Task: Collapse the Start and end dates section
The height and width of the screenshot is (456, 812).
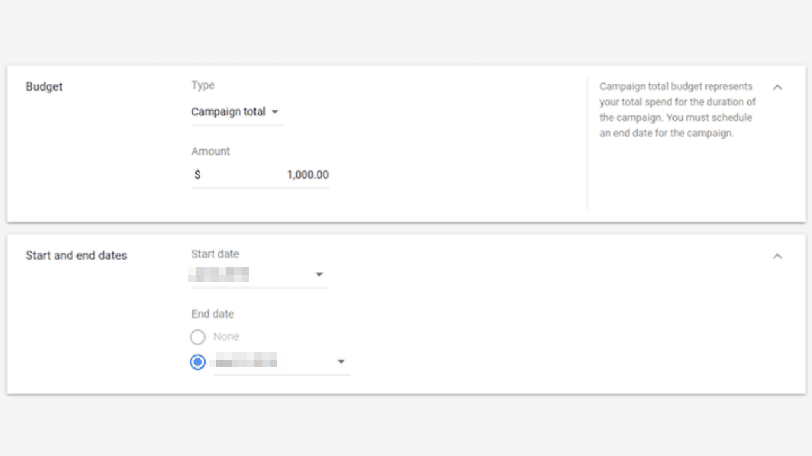Action: tap(778, 256)
